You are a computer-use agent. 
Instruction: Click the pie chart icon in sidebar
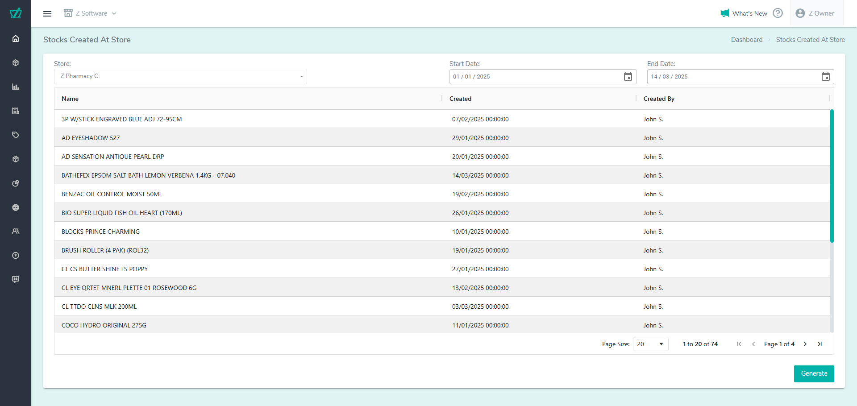tap(16, 183)
